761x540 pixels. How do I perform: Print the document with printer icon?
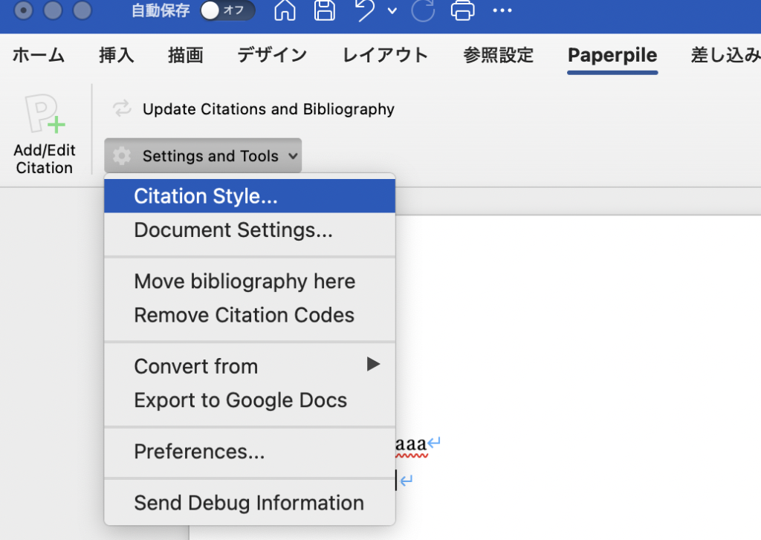pos(462,10)
